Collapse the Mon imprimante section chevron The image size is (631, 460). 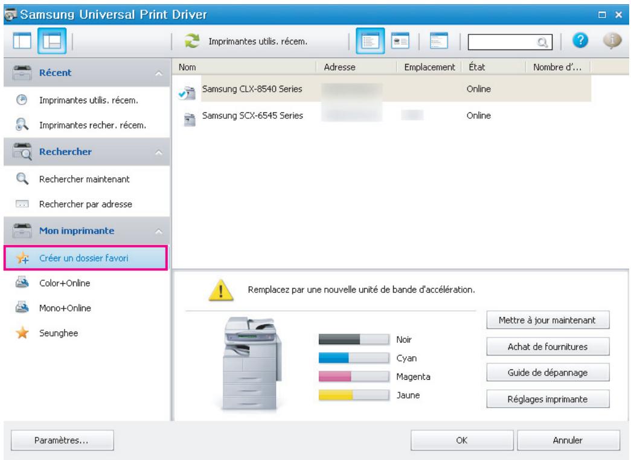coord(159,231)
